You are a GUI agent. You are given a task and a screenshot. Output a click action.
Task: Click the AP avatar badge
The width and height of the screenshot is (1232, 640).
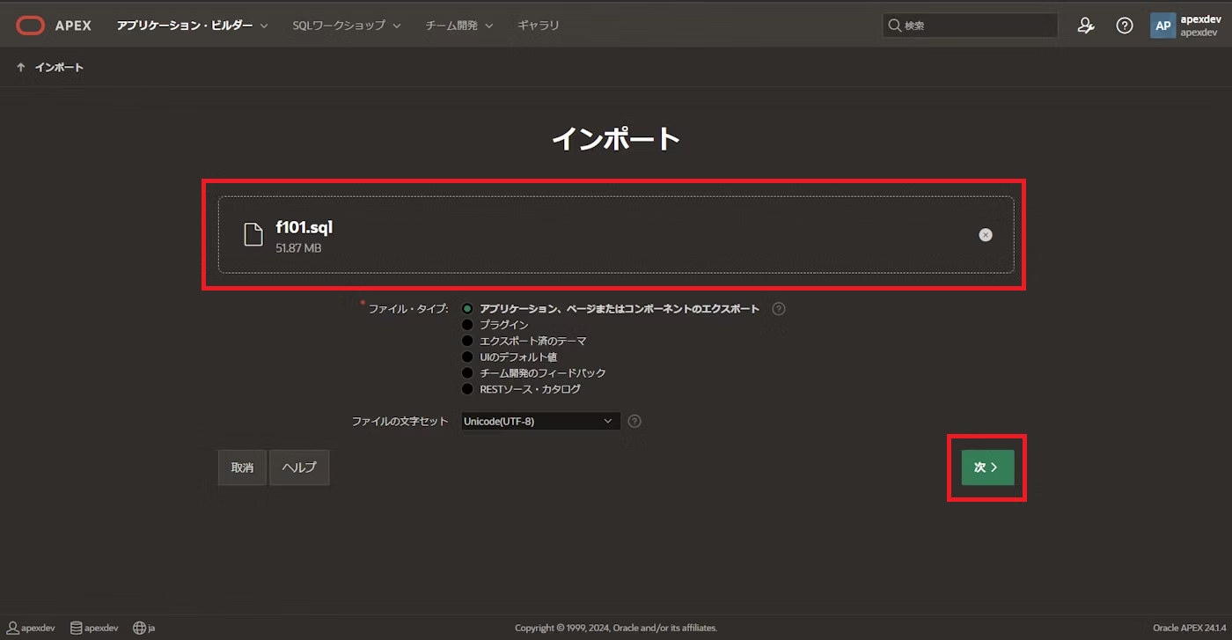click(x=1163, y=26)
